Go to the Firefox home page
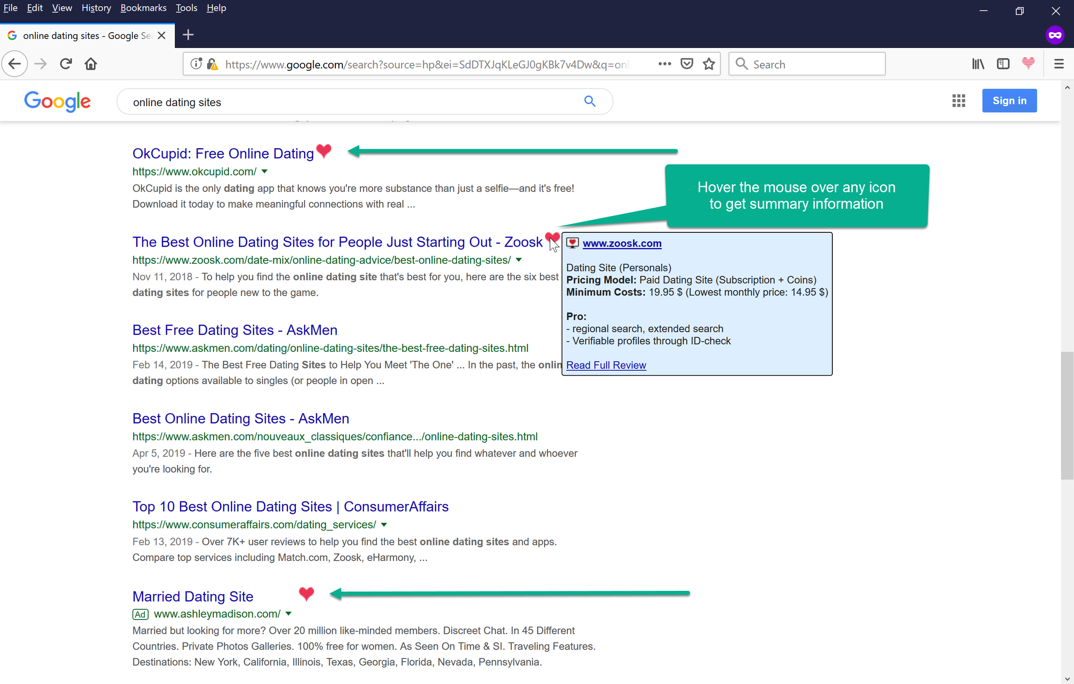 tap(91, 64)
